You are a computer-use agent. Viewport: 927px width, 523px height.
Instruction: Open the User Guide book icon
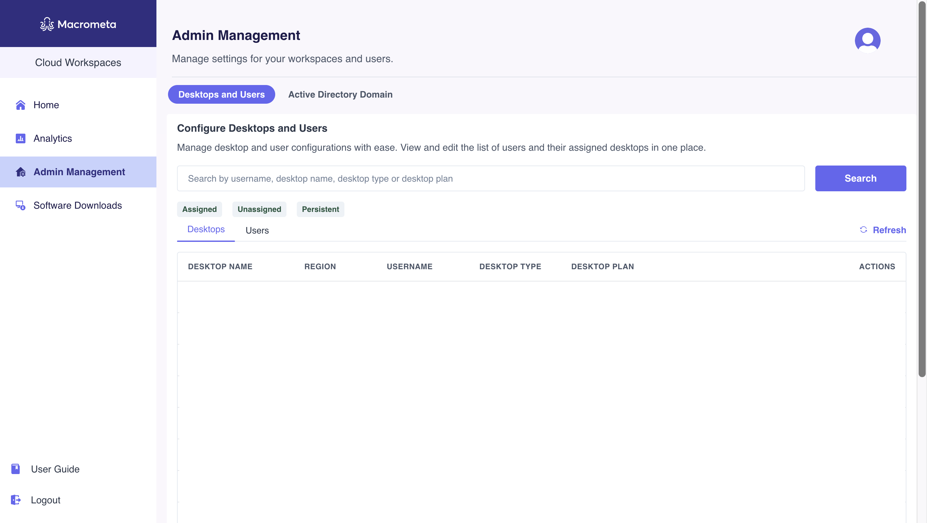click(15, 469)
